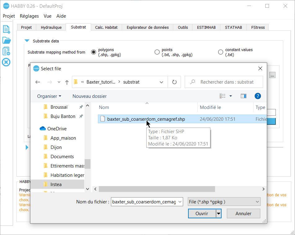The image size is (295, 235).
Task: Select polygons substrate mapping method
Action: (x=93, y=52)
